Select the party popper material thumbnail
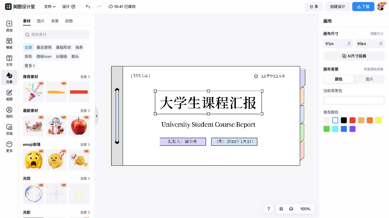The height and width of the screenshot is (218, 389). (x=33, y=92)
